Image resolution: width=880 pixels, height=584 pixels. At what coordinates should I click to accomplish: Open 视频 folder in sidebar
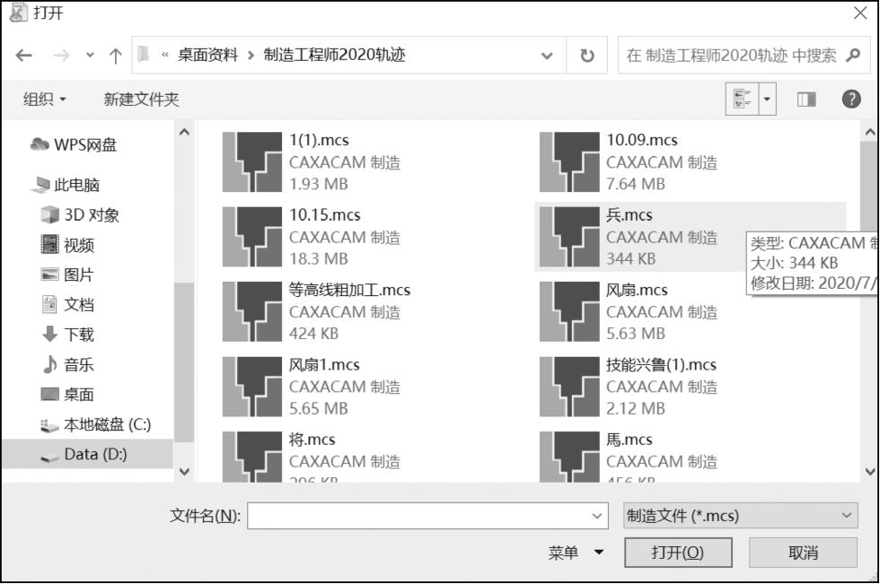click(68, 245)
